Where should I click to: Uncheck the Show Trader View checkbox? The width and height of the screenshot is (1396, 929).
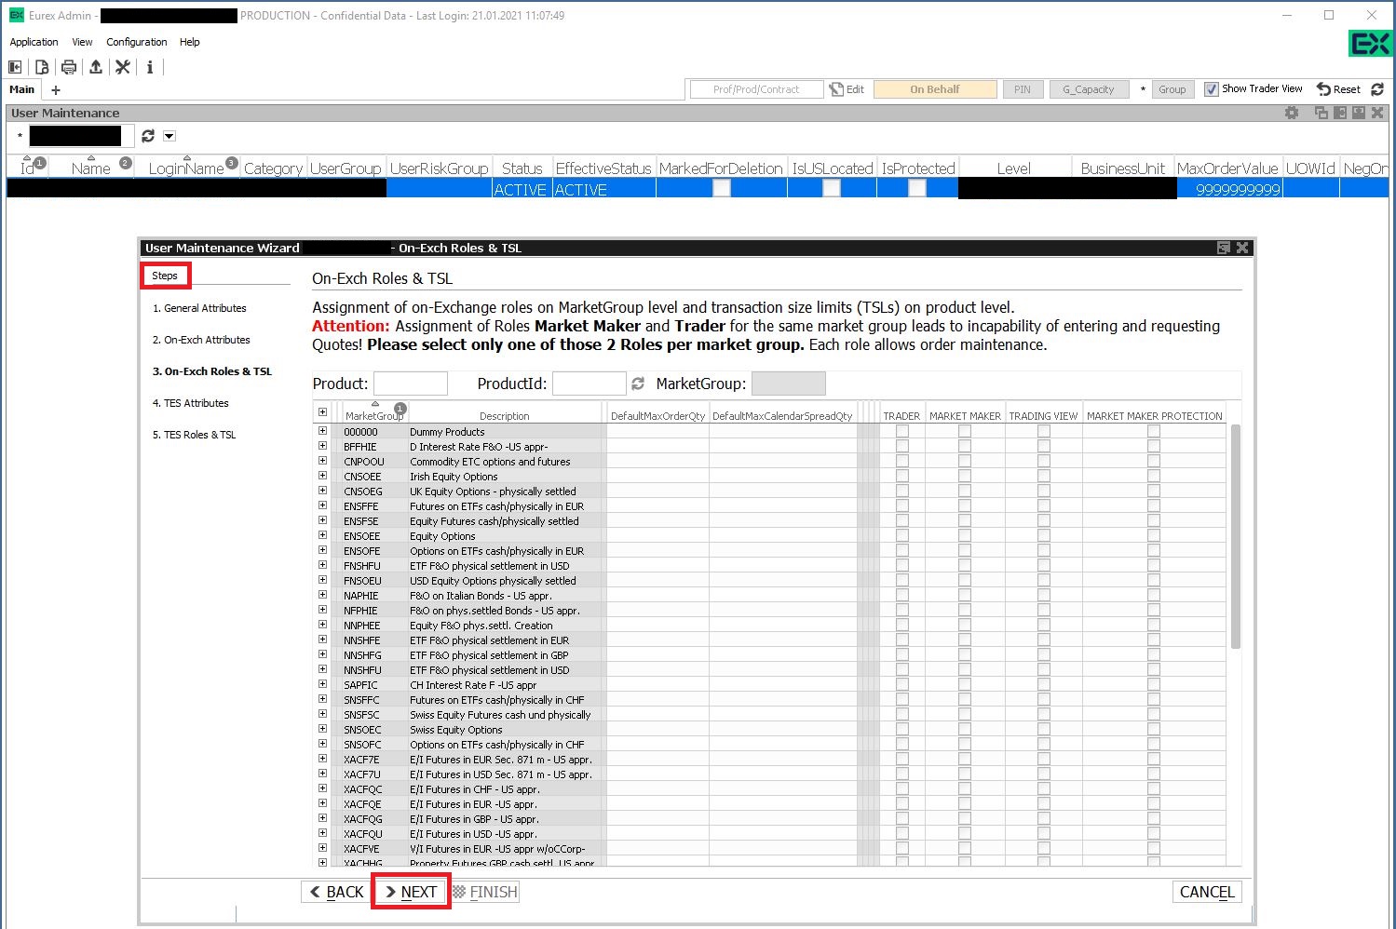[1212, 89]
